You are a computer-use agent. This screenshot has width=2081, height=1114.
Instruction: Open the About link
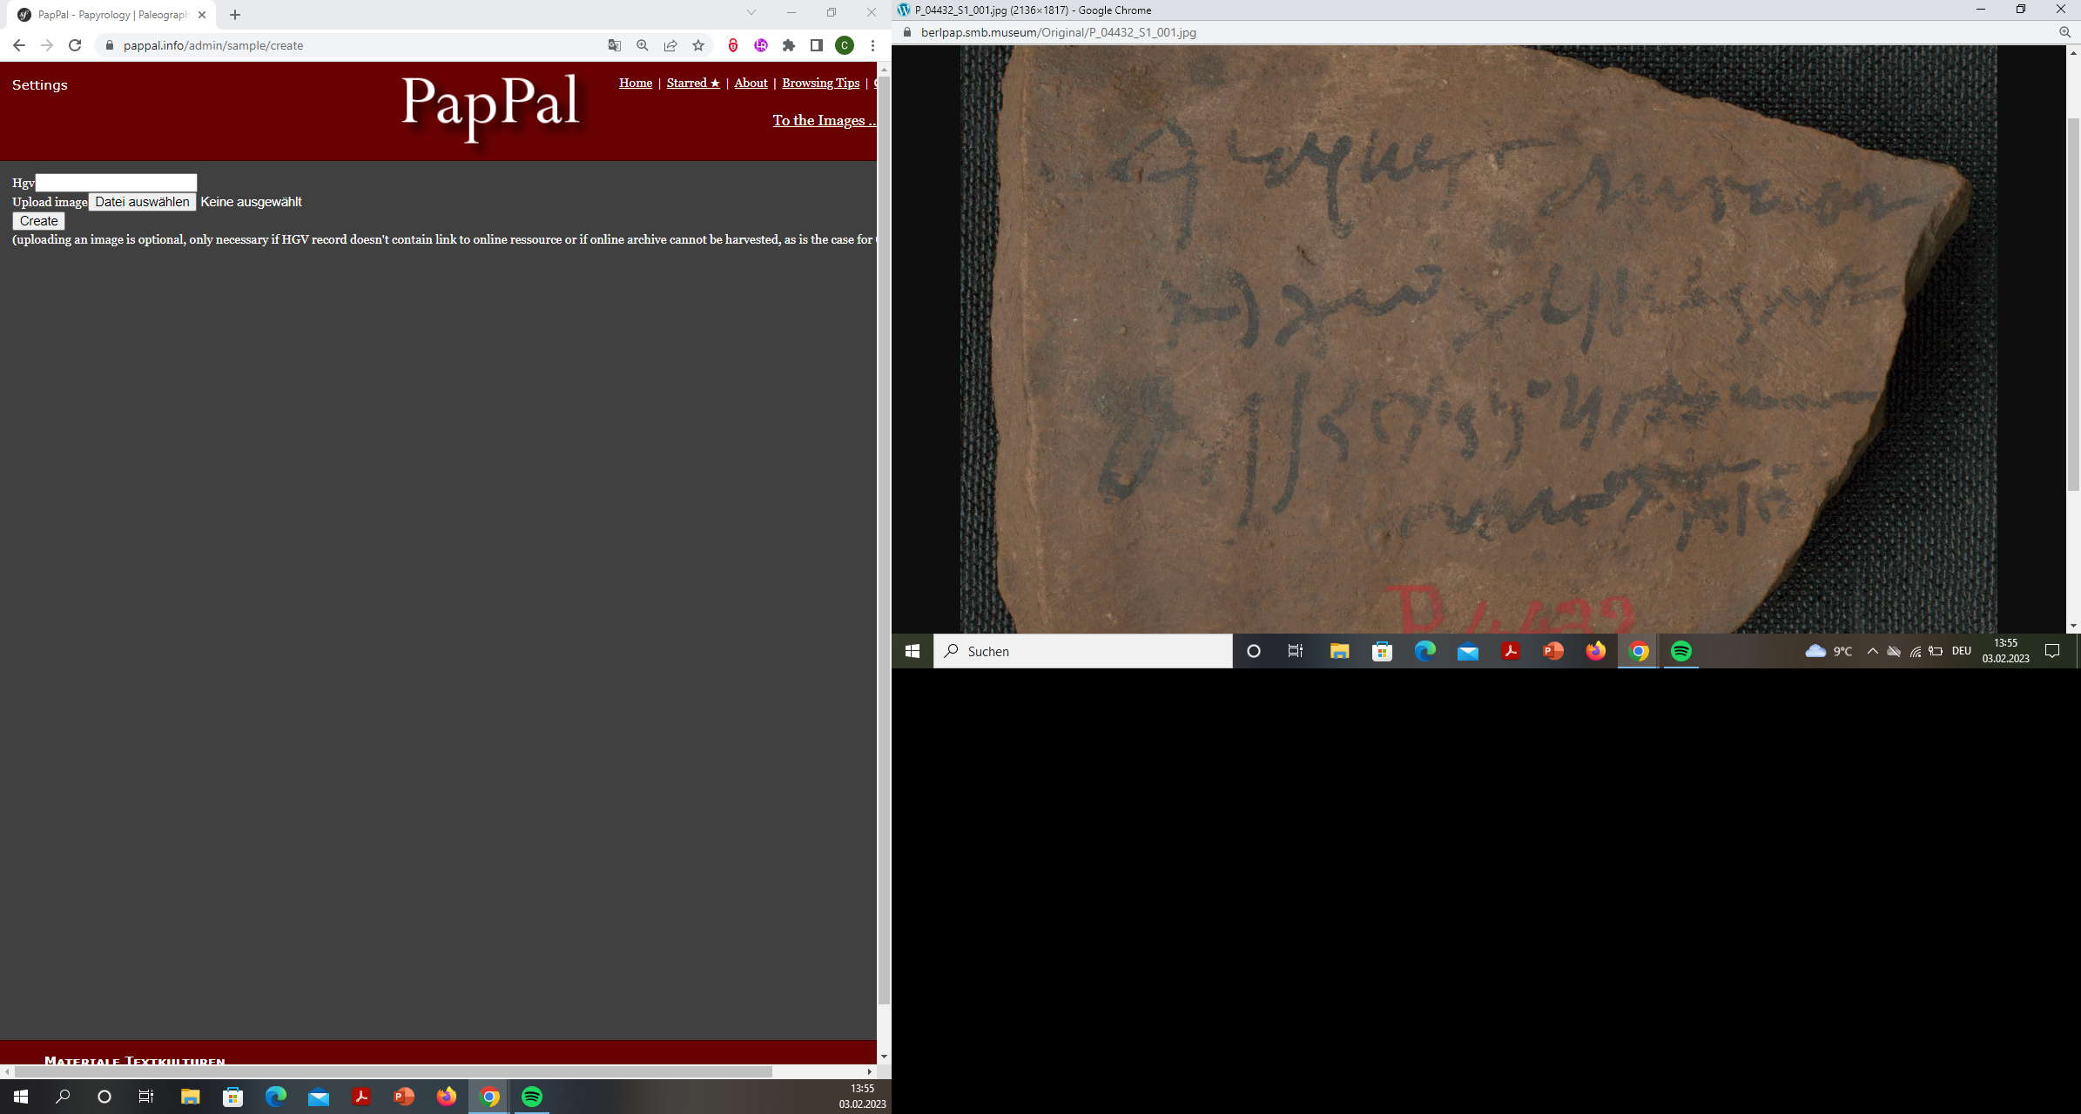(751, 83)
